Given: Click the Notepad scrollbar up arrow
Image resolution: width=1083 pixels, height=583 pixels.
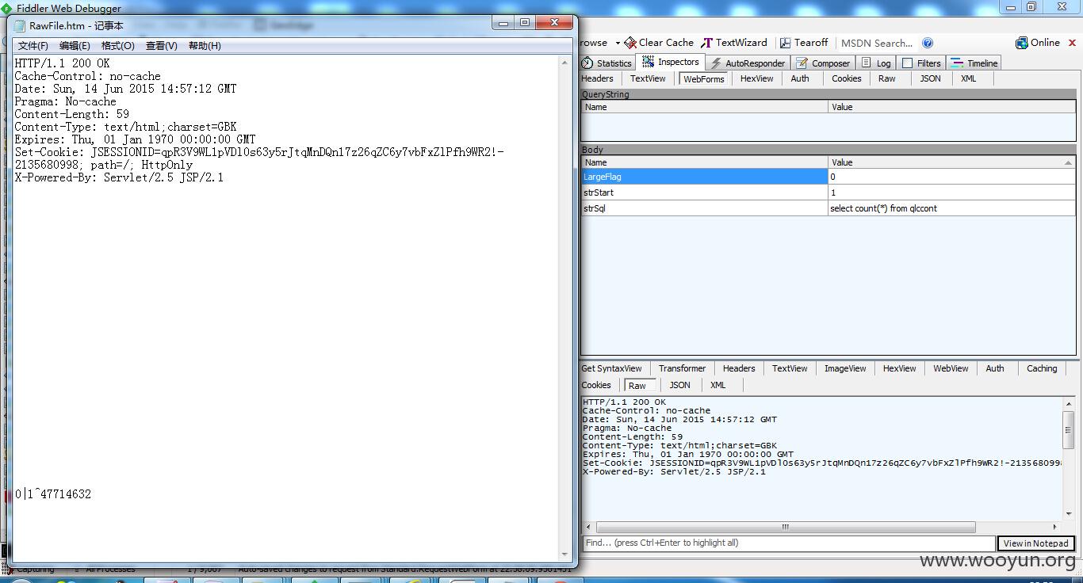Looking at the screenshot, I should tap(564, 62).
